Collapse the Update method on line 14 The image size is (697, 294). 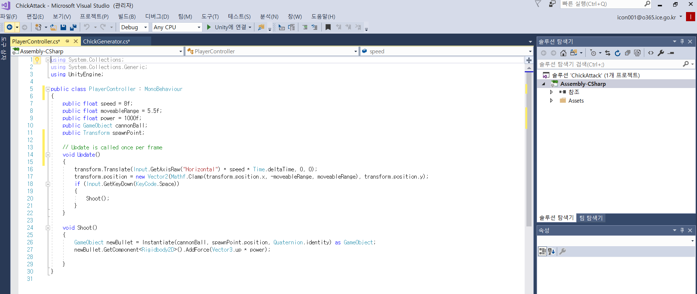48,155
